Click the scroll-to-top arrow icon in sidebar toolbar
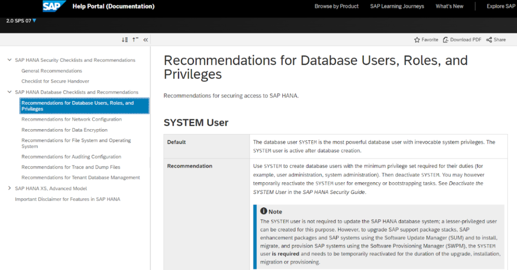 point(135,39)
